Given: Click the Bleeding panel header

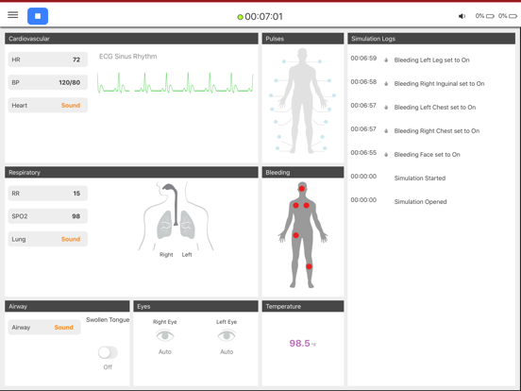Looking at the screenshot, I should pyautogui.click(x=303, y=172).
